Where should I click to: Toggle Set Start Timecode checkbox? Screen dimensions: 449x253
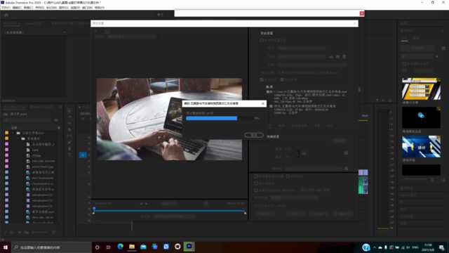click(256, 190)
